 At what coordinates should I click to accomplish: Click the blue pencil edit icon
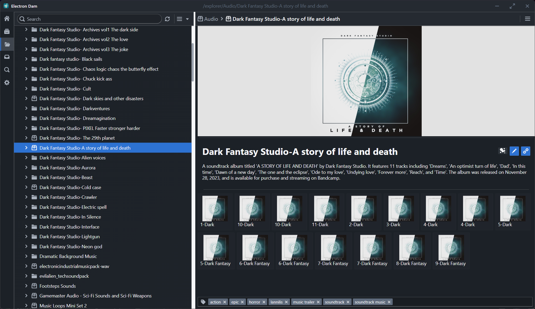(514, 151)
